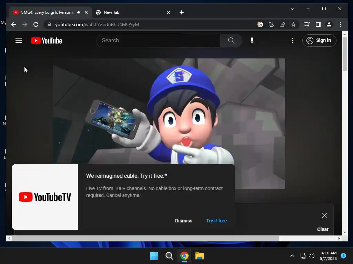Click the YouTube TV logo image
This screenshot has width=353, height=264.
pyautogui.click(x=45, y=197)
